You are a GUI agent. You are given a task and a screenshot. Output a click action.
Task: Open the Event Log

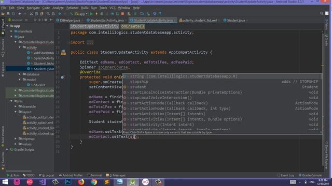pyautogui.click(x=285, y=176)
